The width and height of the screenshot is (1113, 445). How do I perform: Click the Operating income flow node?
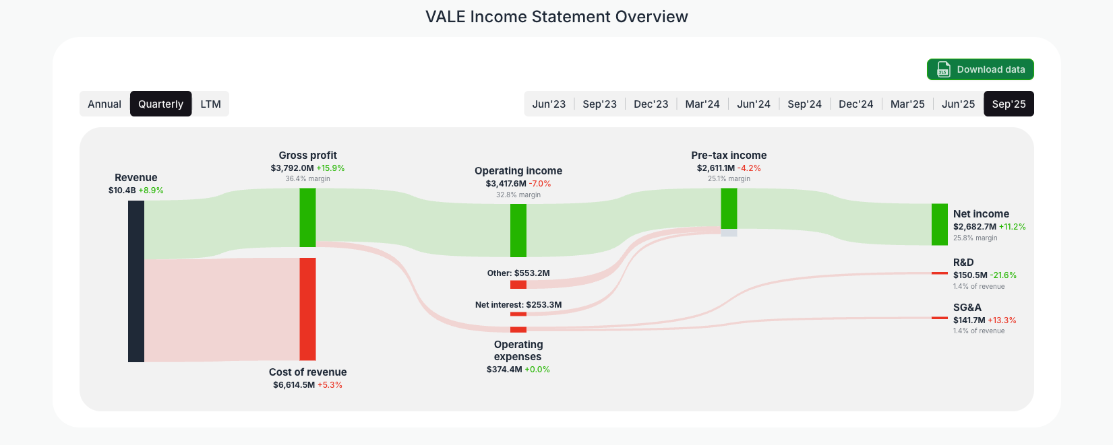(x=518, y=229)
